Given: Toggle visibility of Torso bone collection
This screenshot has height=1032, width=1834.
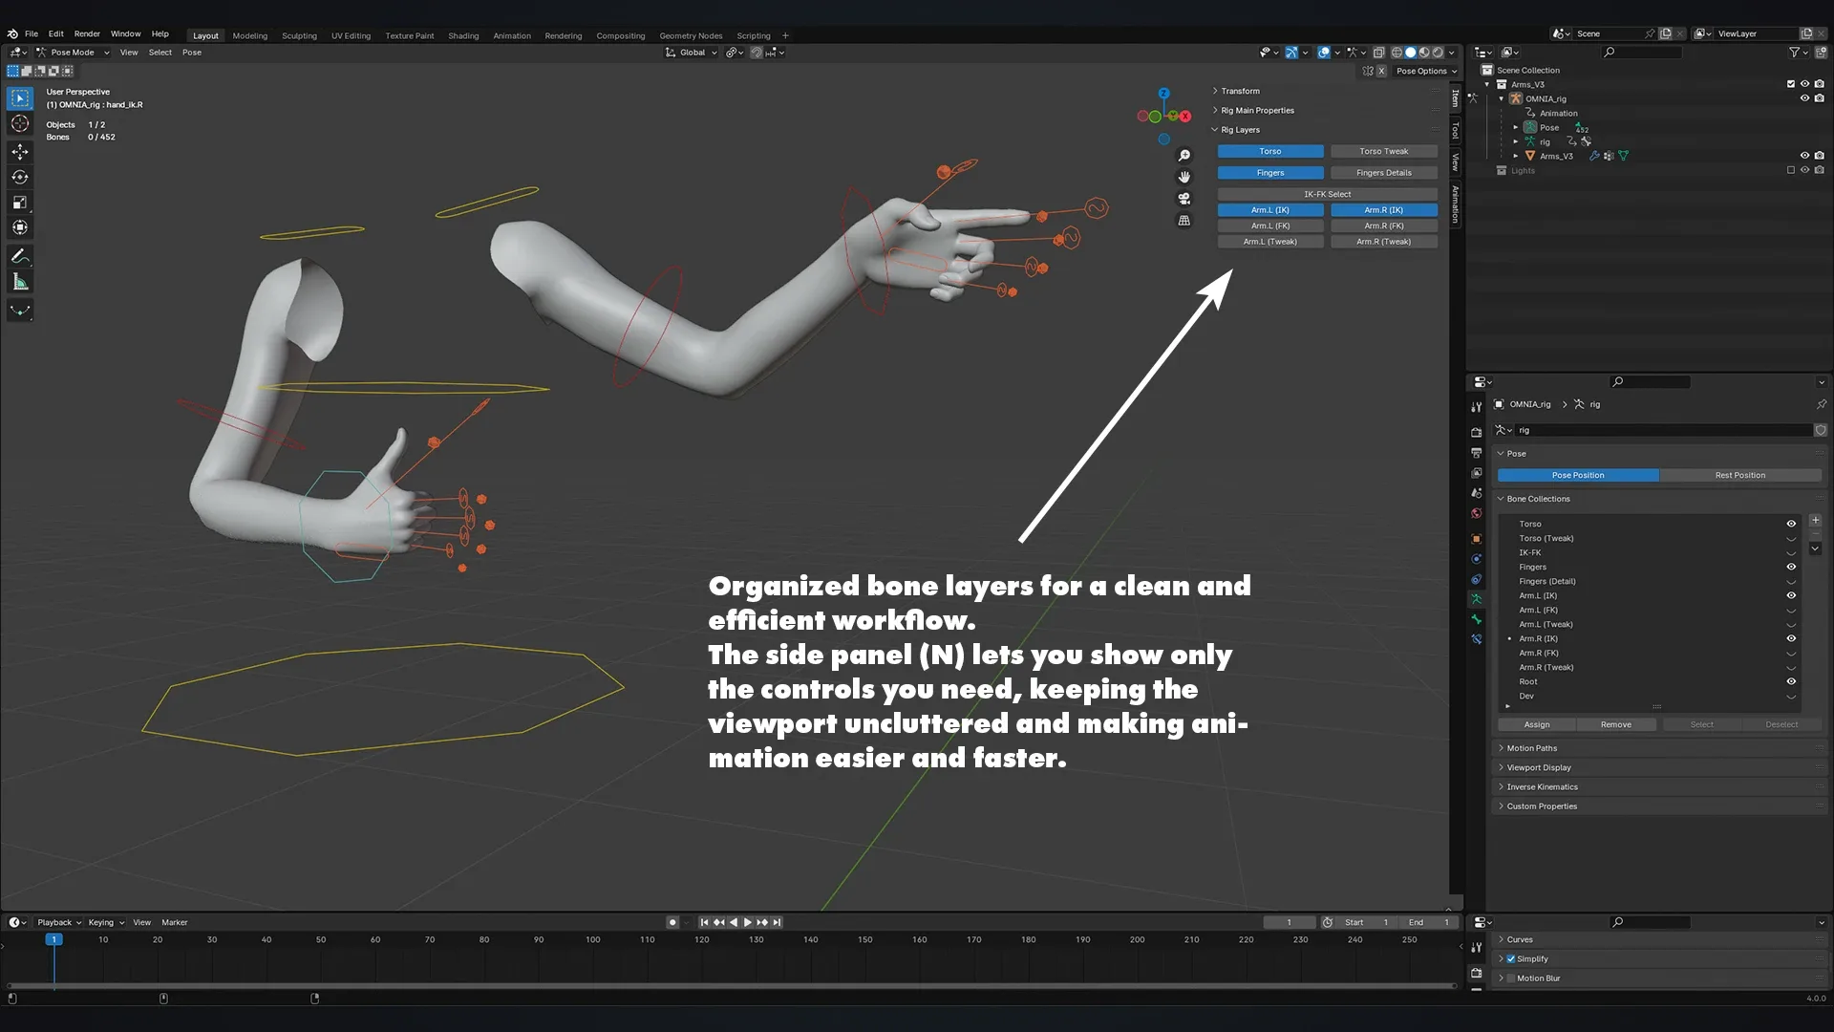Looking at the screenshot, I should click(x=1791, y=524).
